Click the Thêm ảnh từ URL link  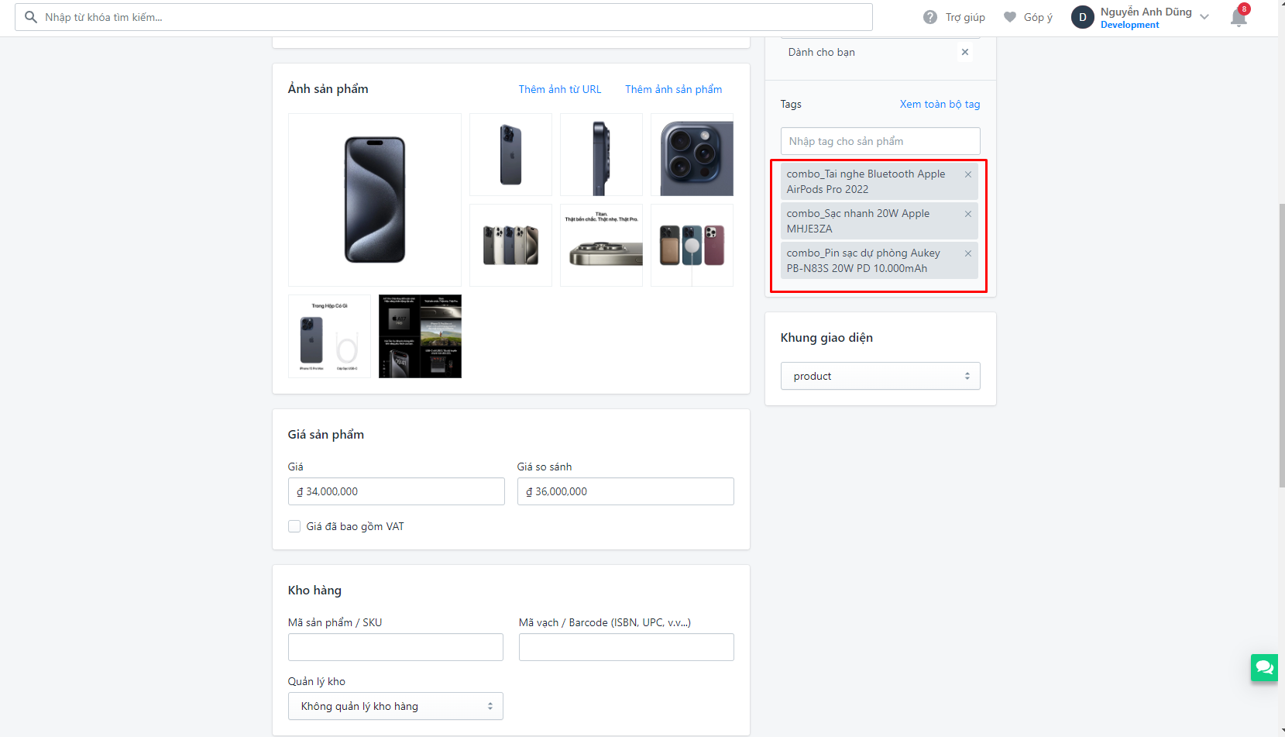click(x=560, y=89)
